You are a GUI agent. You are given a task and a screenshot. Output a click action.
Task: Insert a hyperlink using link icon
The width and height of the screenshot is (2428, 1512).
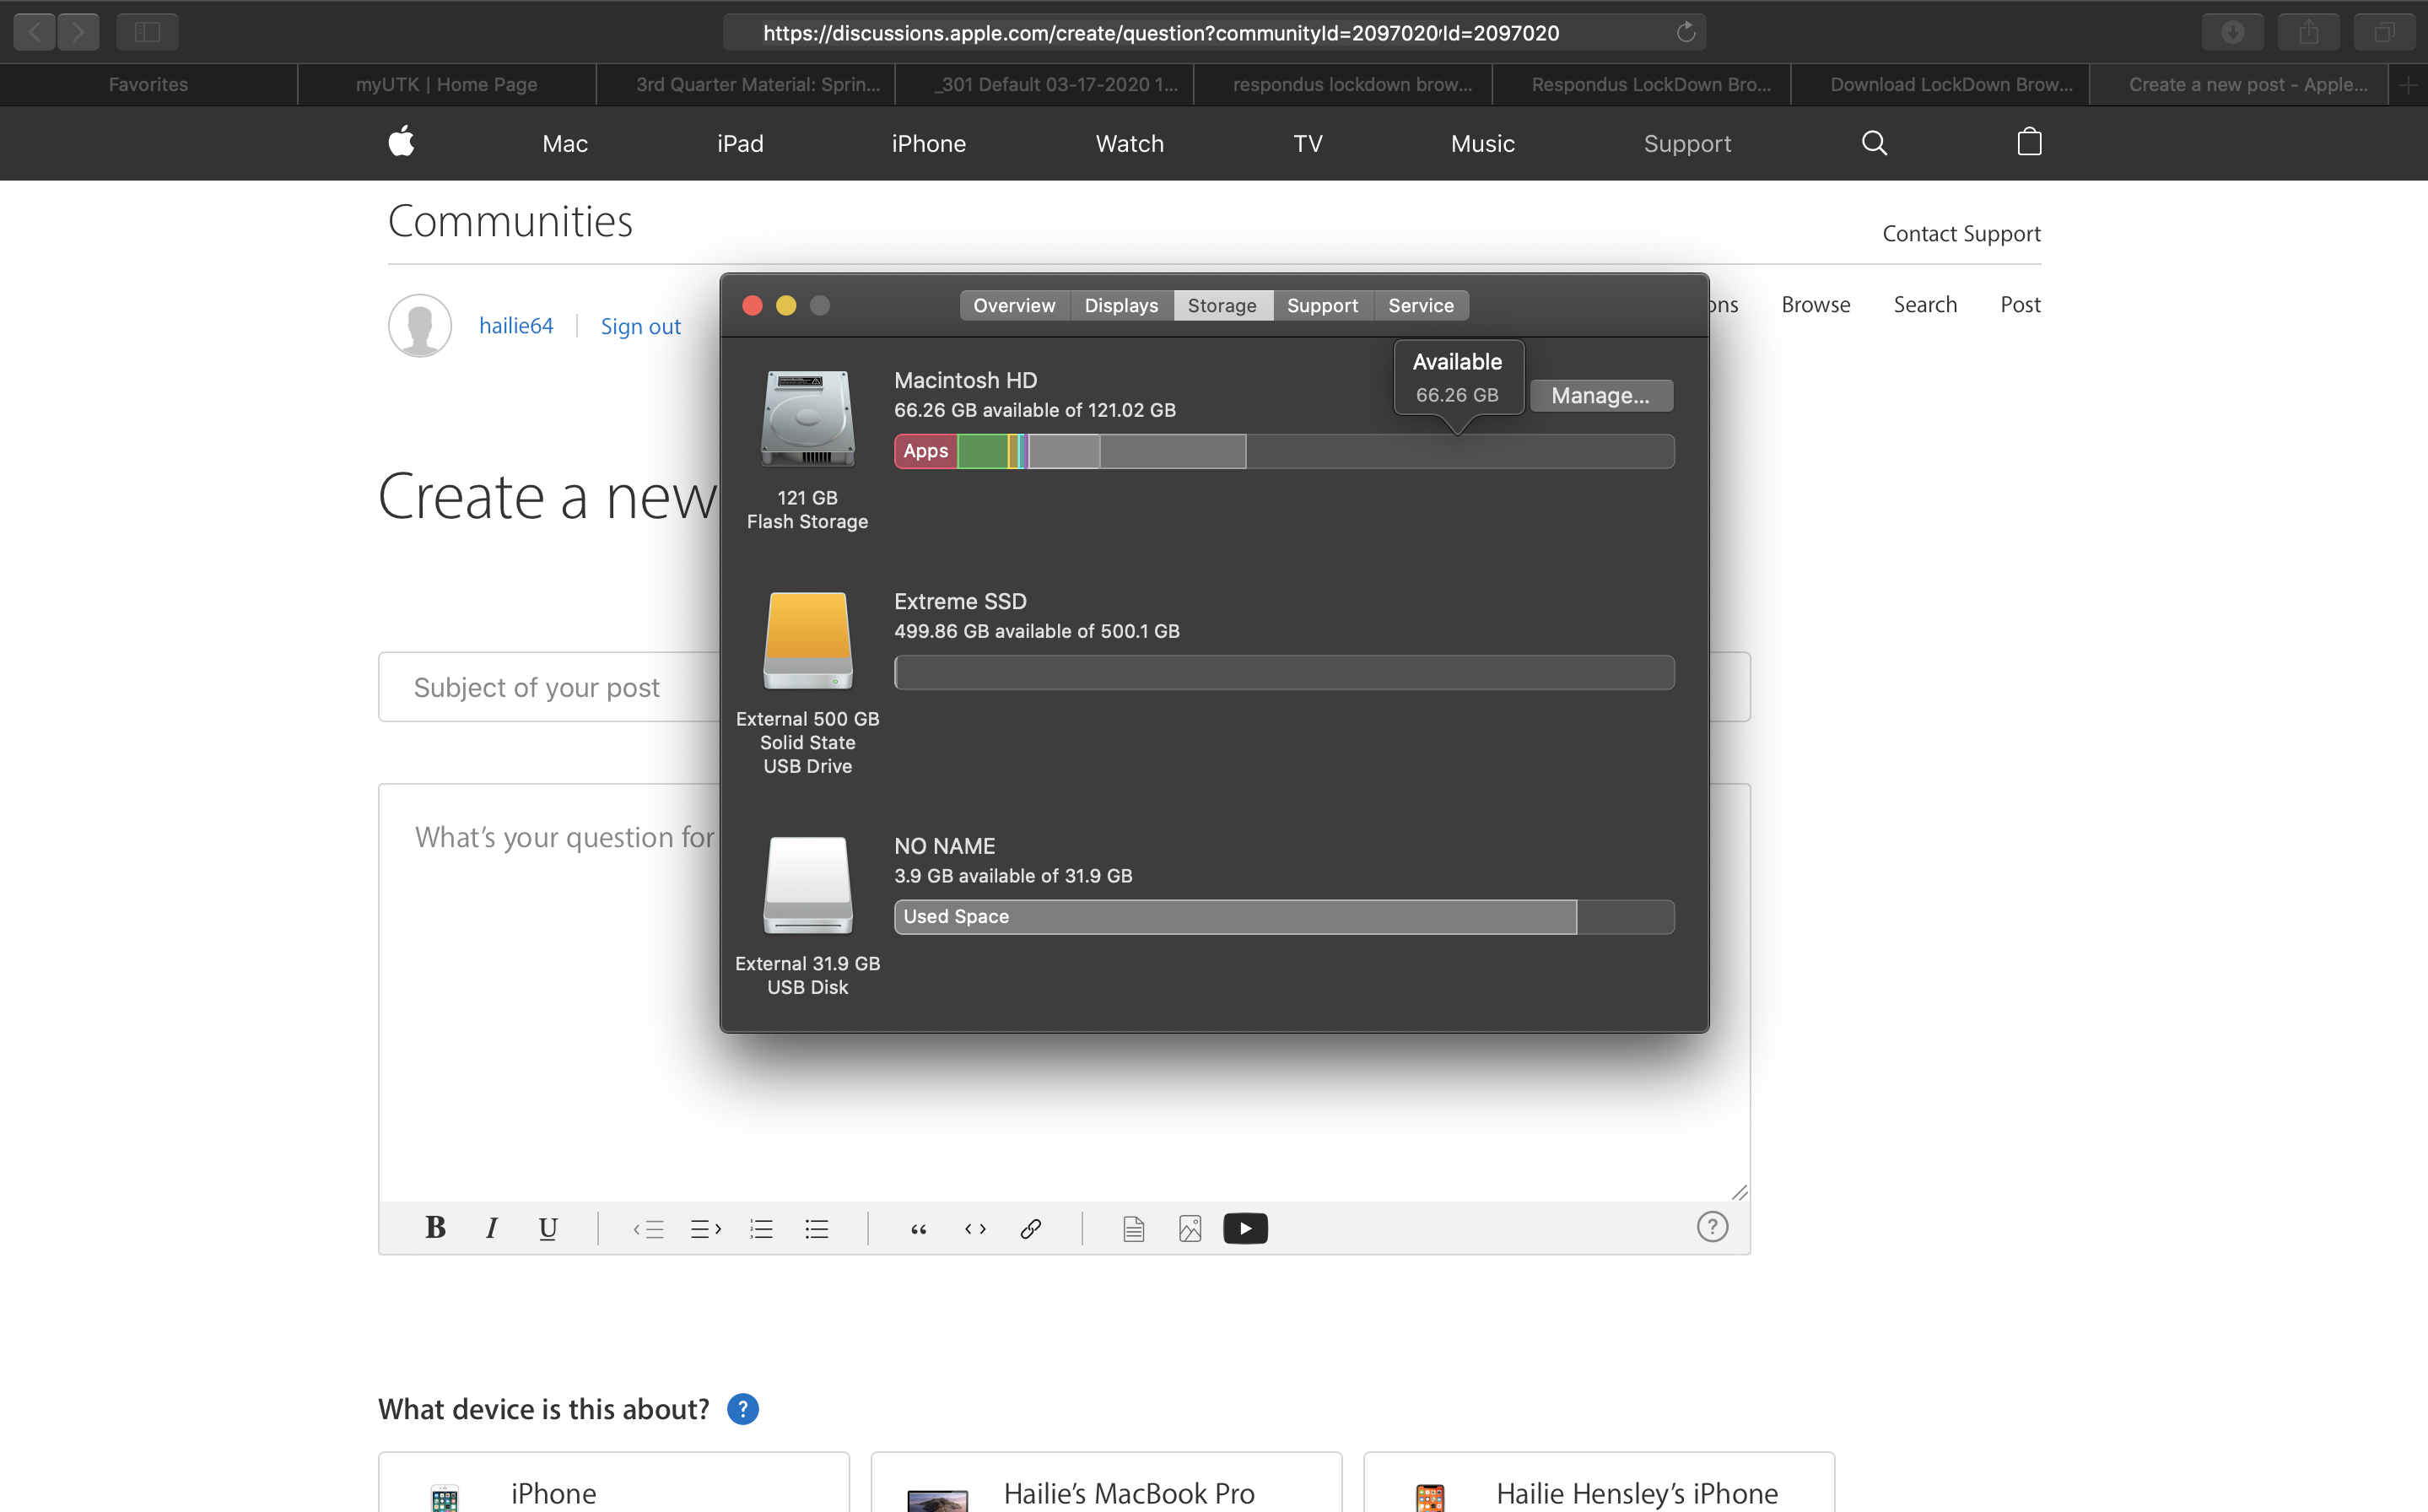tap(1031, 1229)
